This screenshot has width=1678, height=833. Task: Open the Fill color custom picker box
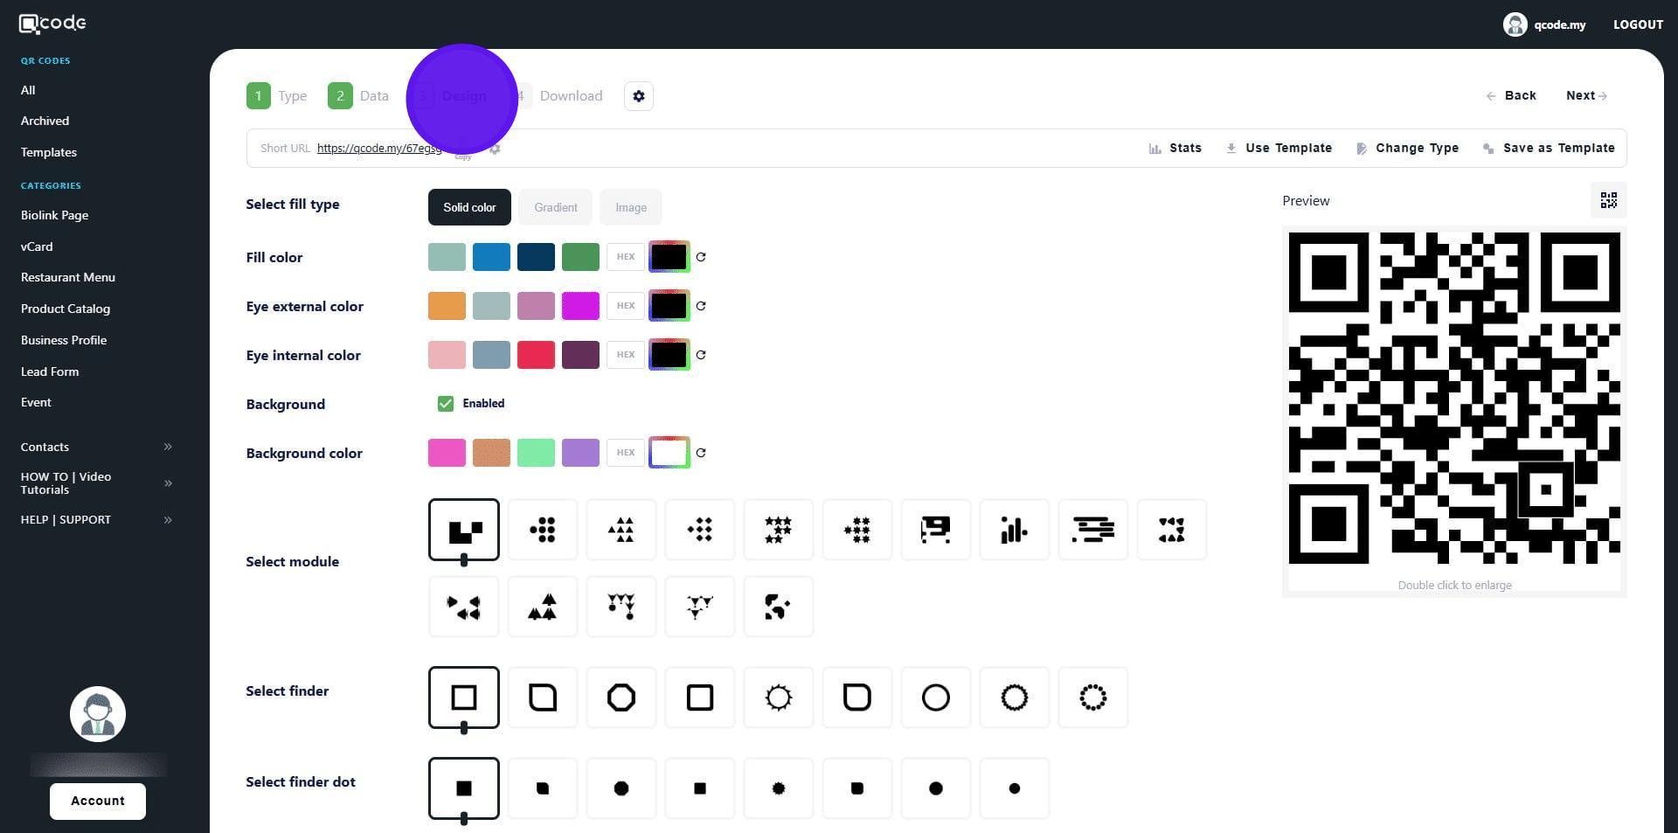click(669, 257)
